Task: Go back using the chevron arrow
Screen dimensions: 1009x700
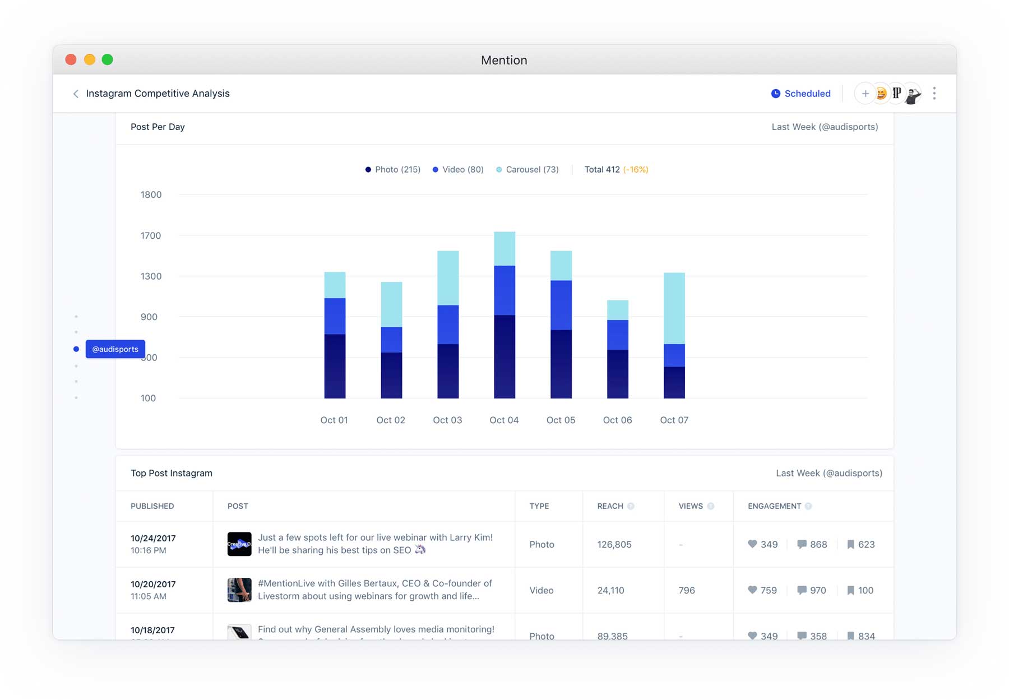Action: point(76,94)
